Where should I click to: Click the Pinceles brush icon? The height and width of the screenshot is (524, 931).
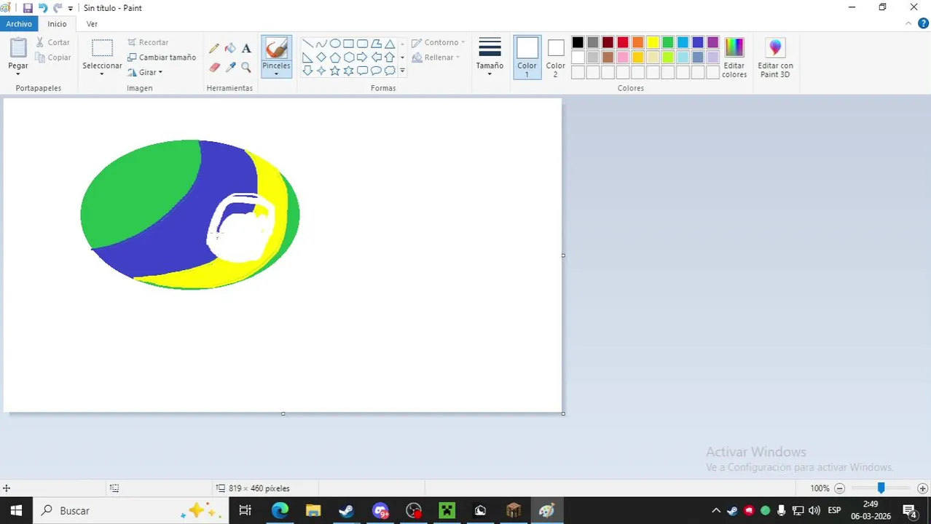(276, 49)
